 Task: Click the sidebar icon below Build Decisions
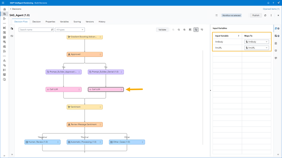(4, 19)
